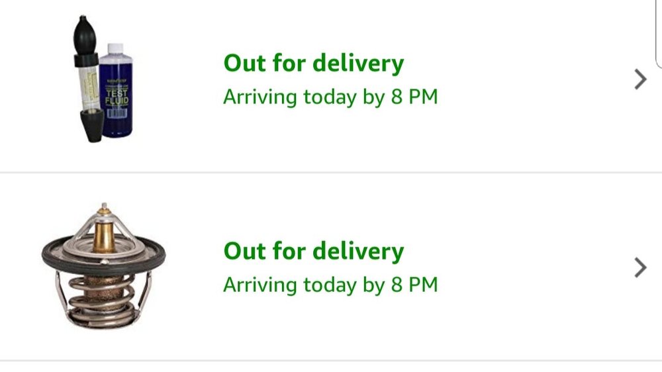Viewport: 662px width, 372px height.
Task: Select 'Arriving today by 8 PM' for thermostat
Action: click(330, 285)
